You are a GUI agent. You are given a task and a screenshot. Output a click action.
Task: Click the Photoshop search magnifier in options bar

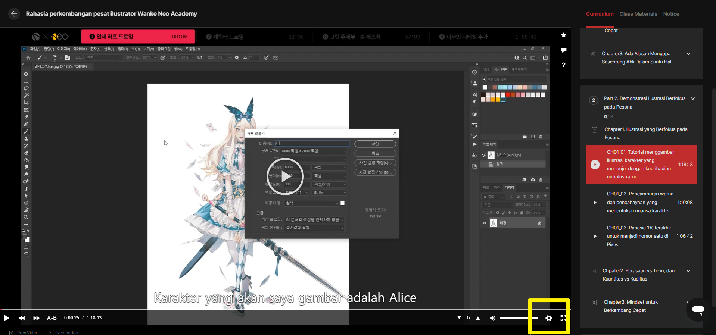tap(524, 58)
